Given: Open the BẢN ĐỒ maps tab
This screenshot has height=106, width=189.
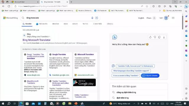Looking at the screenshot, I should [75, 24].
